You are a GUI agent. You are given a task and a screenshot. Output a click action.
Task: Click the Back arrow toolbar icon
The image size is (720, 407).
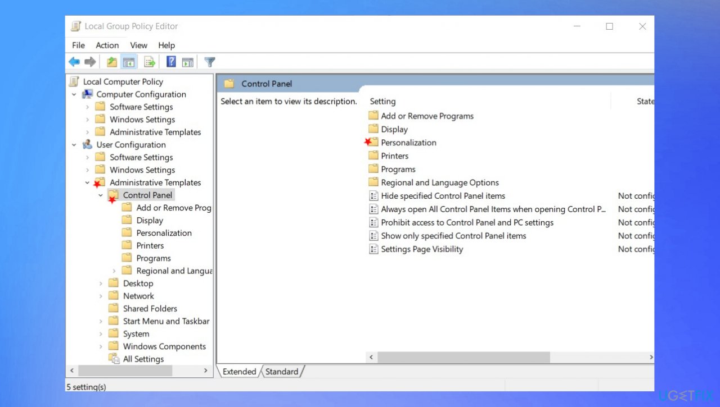pos(74,62)
